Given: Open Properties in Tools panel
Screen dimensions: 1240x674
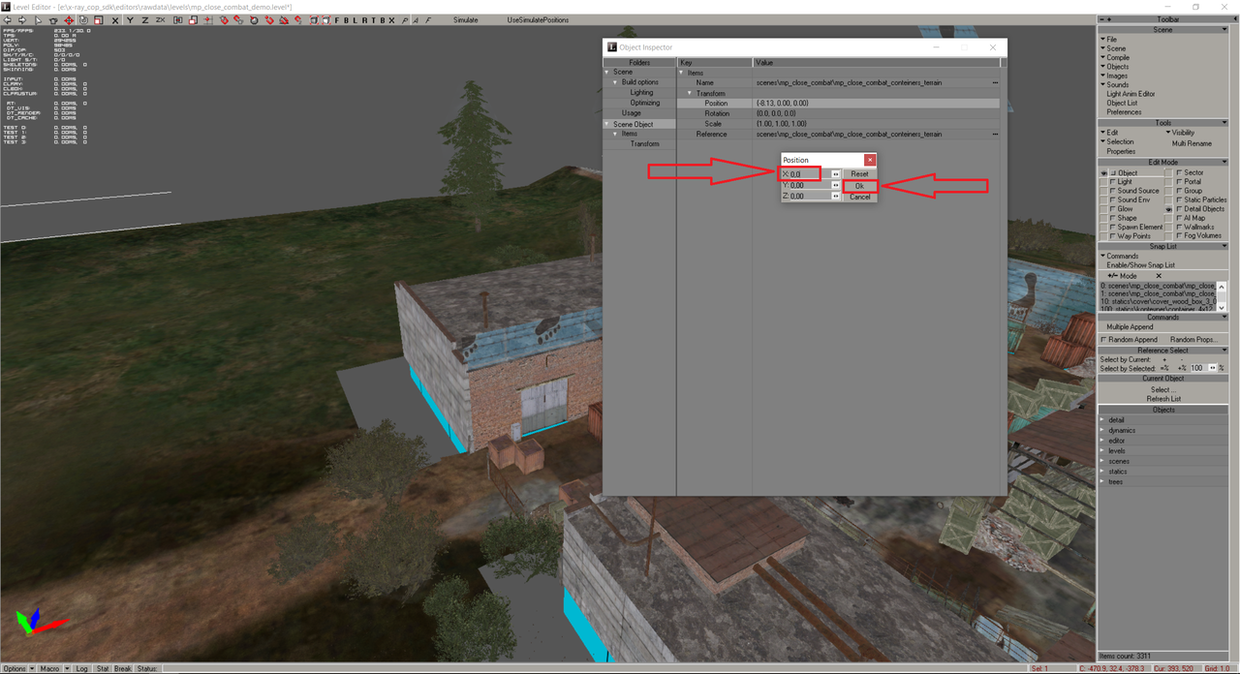Looking at the screenshot, I should 1121,151.
